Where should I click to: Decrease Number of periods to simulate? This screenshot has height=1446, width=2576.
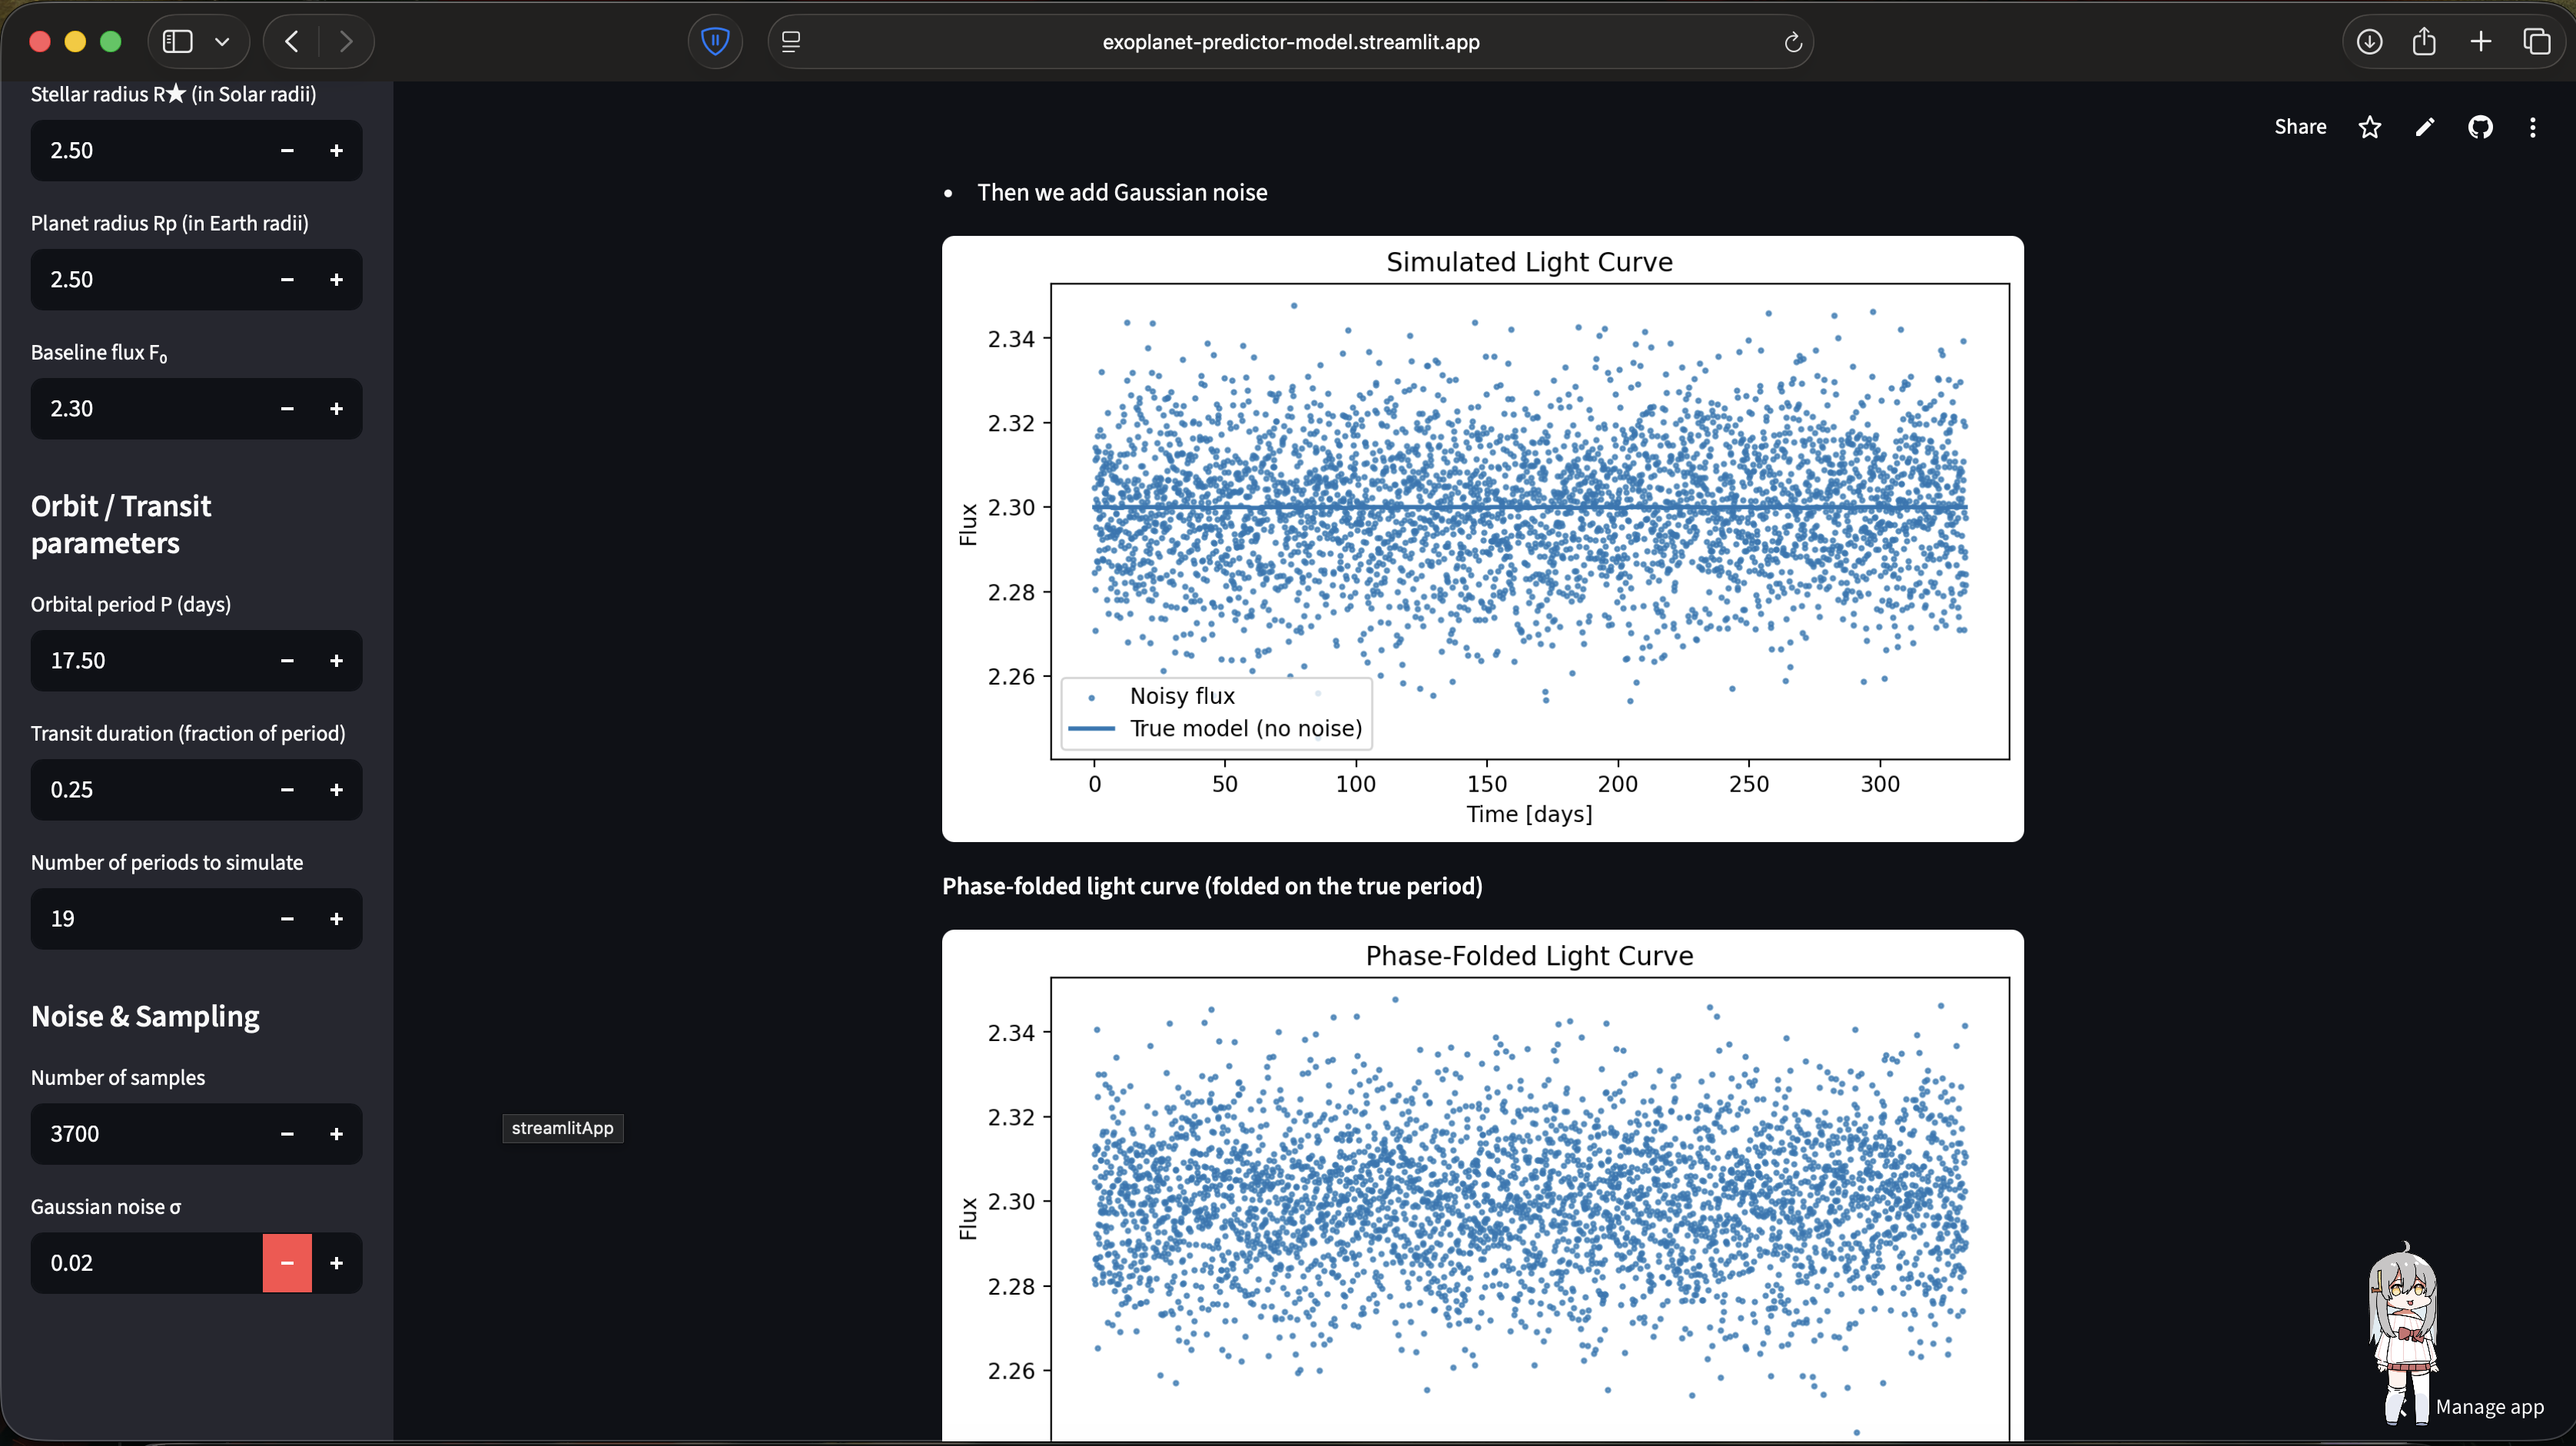(287, 919)
